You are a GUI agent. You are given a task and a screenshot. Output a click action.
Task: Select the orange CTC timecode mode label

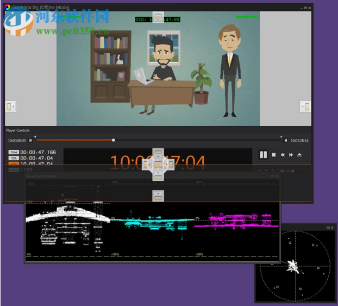click(14, 163)
